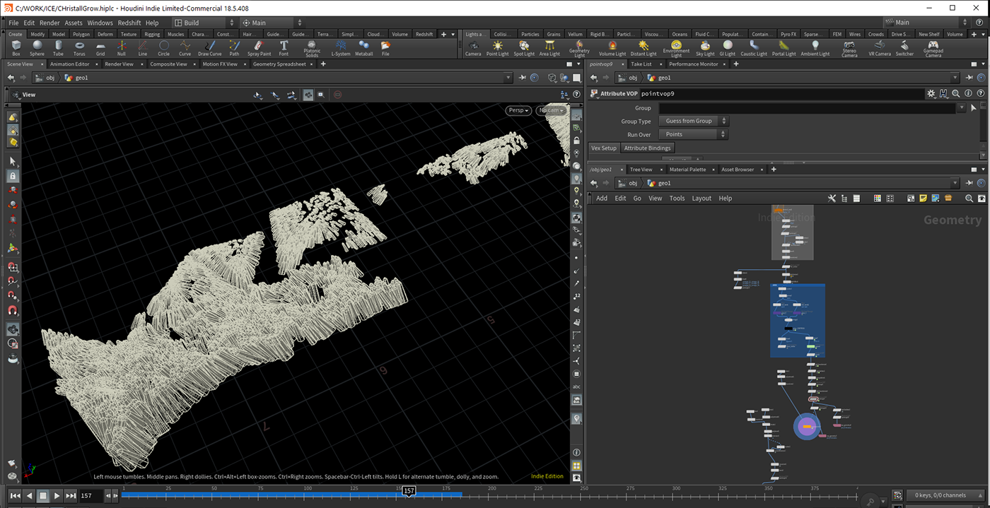Select the Platonic Solids tool
Viewport: 990px width, 508px height.
pyautogui.click(x=312, y=47)
